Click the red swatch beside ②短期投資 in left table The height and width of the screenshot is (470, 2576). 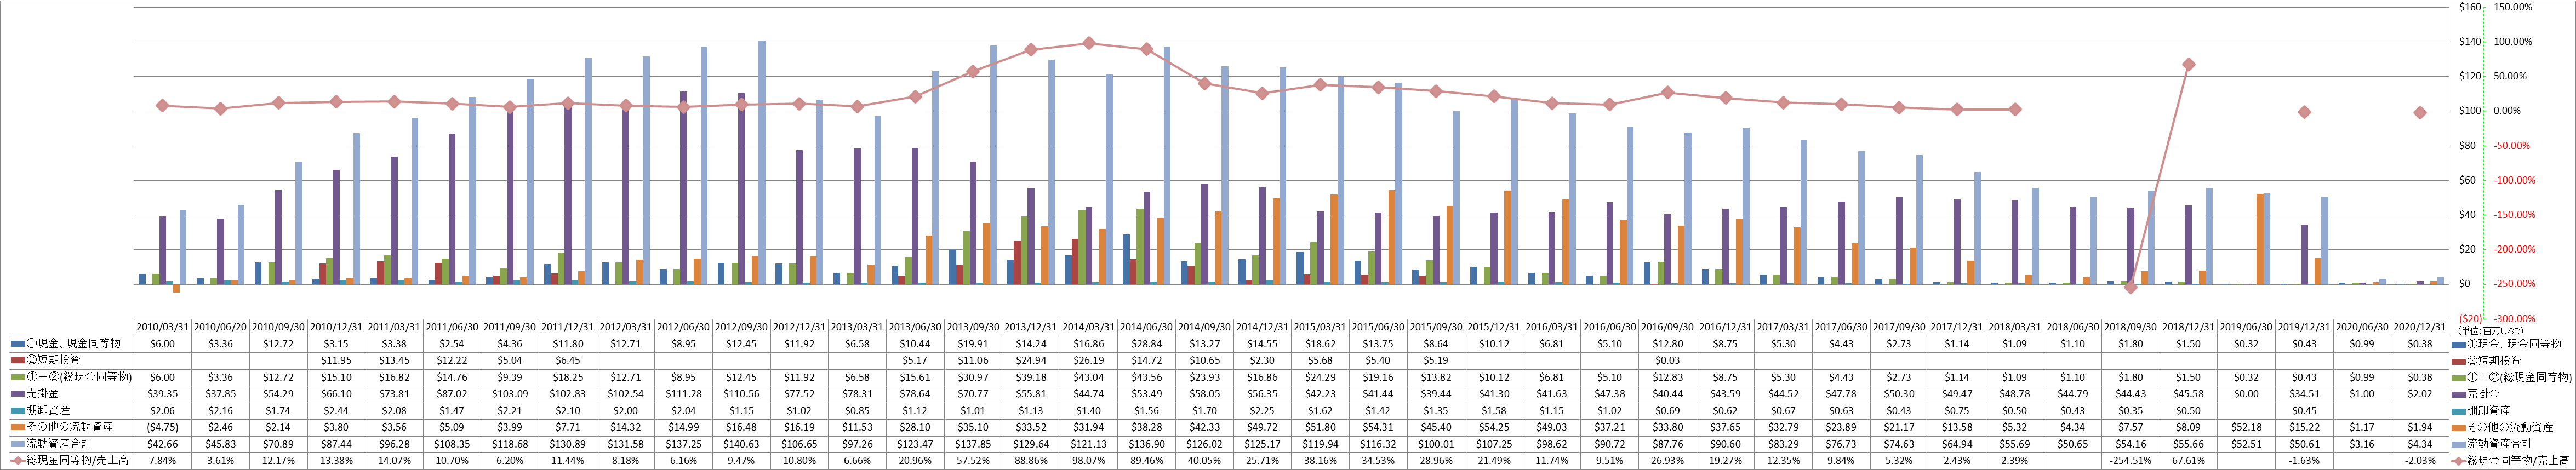17,360
